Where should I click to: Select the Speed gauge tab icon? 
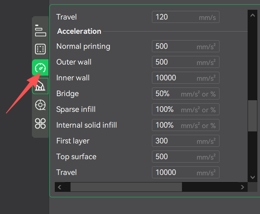pyautogui.click(x=40, y=68)
